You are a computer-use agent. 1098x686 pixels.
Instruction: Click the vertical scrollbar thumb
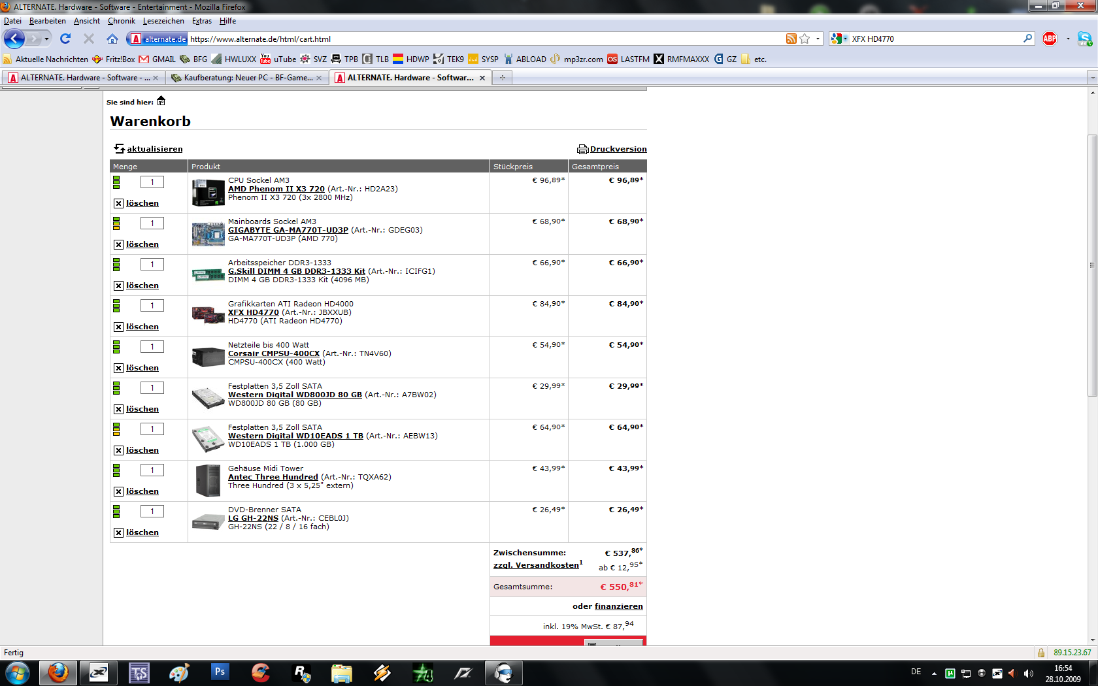pyautogui.click(x=1092, y=265)
